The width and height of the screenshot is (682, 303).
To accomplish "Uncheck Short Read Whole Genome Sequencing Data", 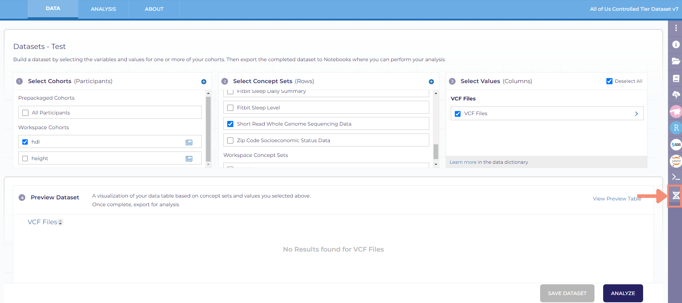I will click(230, 124).
